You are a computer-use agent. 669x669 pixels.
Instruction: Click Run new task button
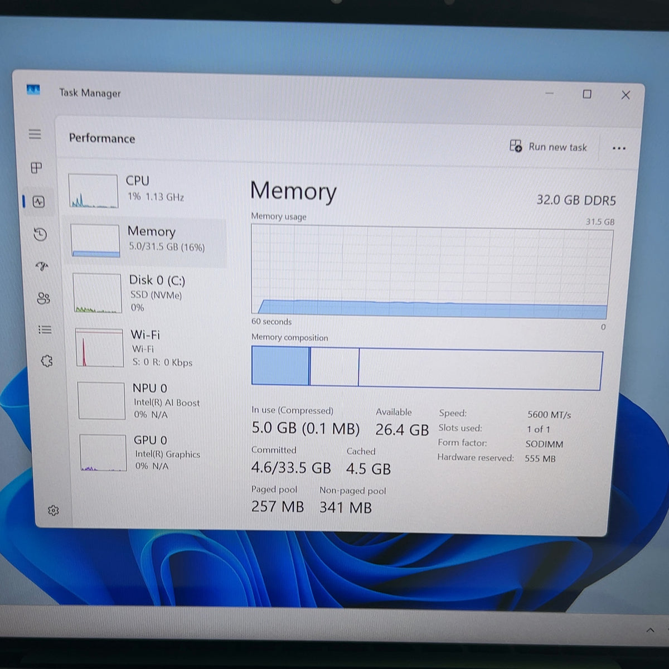pyautogui.click(x=548, y=147)
